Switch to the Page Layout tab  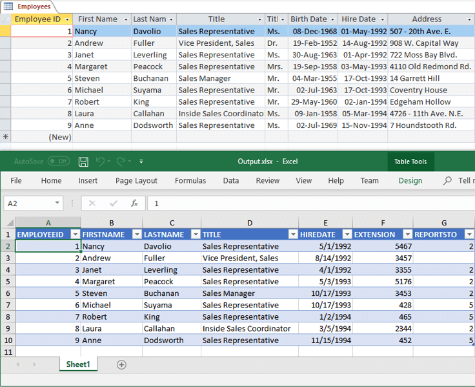136,181
